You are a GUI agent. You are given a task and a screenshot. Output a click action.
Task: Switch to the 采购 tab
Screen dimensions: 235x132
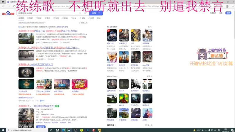tap(82, 18)
